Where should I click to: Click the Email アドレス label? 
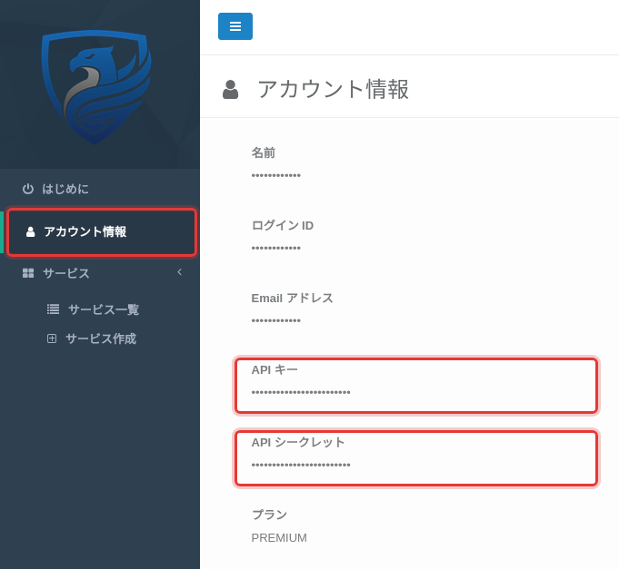pos(292,299)
